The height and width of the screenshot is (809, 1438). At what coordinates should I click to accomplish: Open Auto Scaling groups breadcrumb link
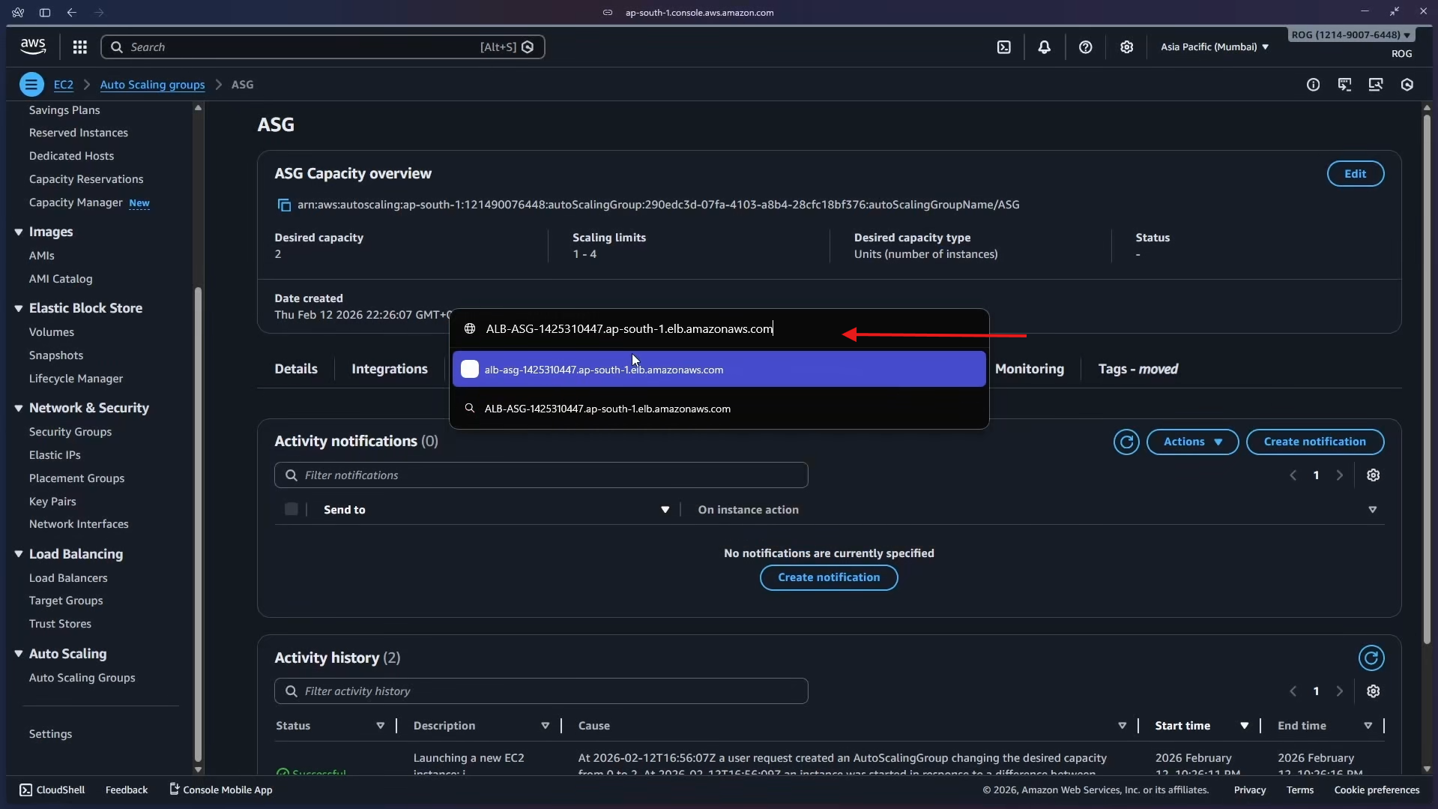(152, 85)
